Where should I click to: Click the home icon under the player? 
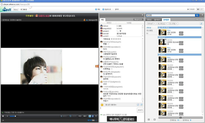point(3,120)
